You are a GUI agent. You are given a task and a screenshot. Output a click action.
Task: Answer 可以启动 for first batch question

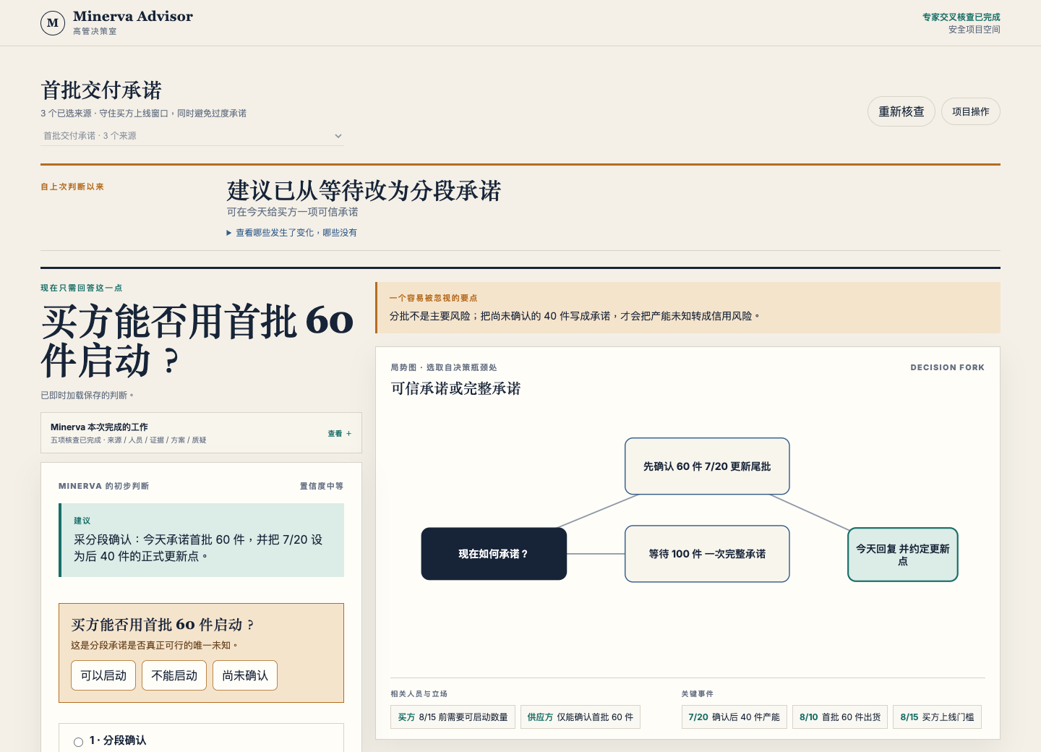pyautogui.click(x=103, y=675)
